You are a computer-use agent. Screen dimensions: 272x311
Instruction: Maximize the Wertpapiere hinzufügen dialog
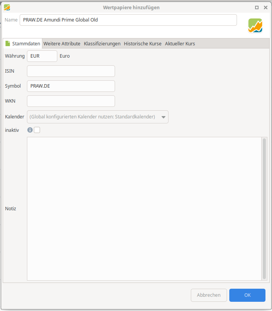(257, 7)
